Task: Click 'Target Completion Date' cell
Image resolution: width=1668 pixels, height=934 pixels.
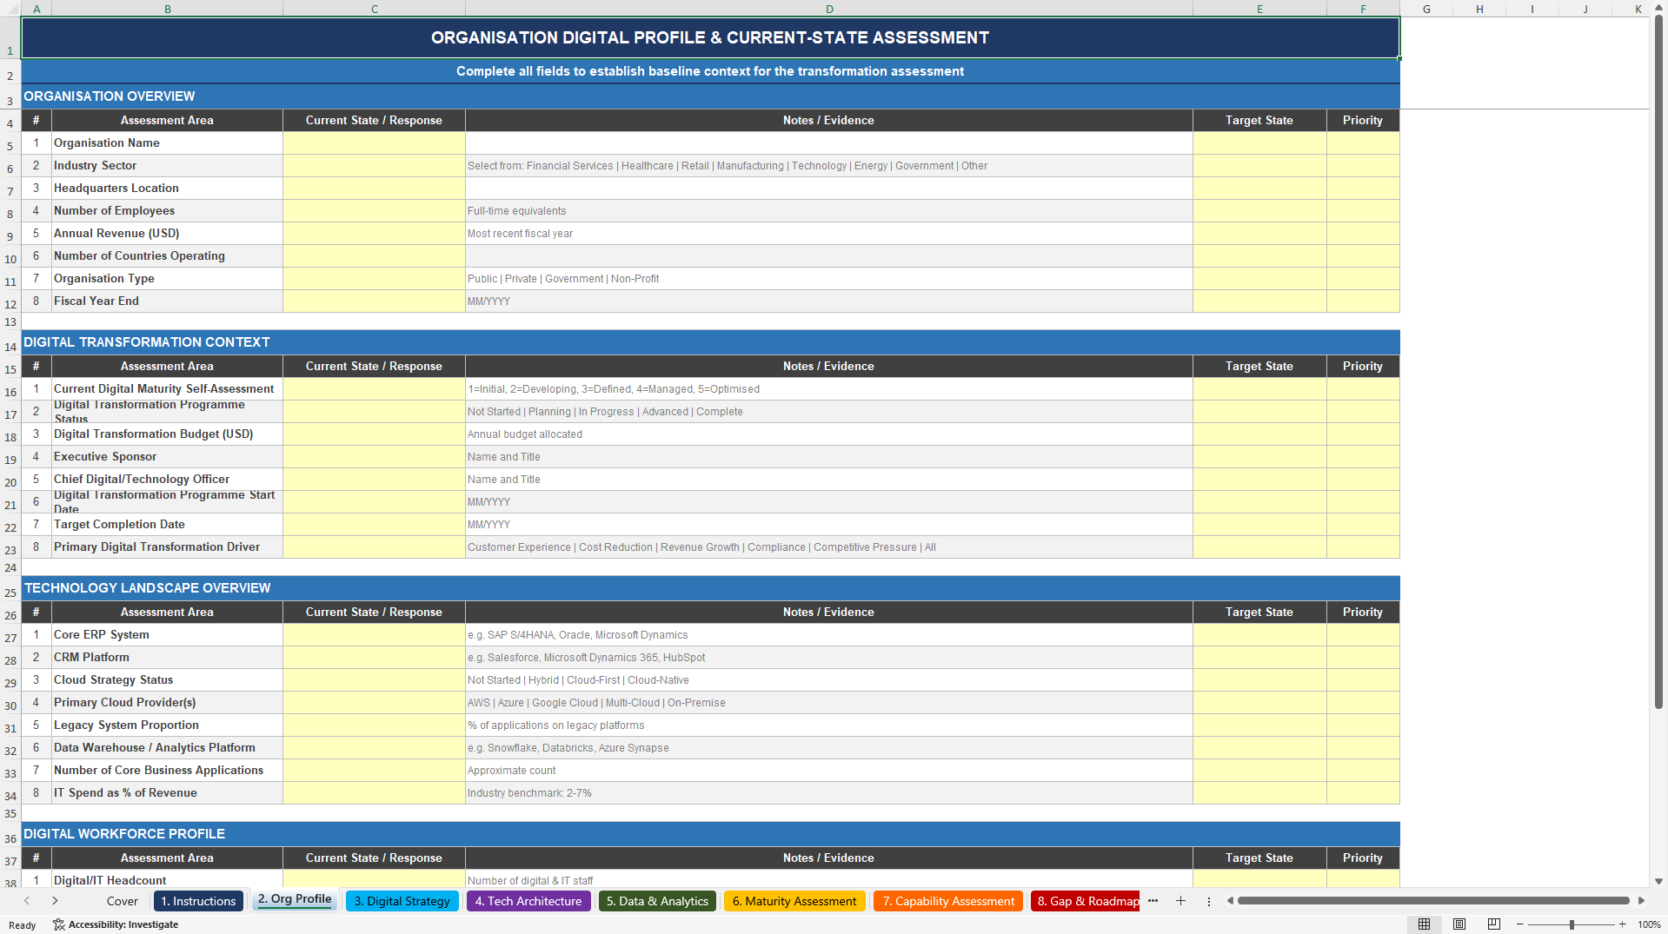Action: (167, 525)
